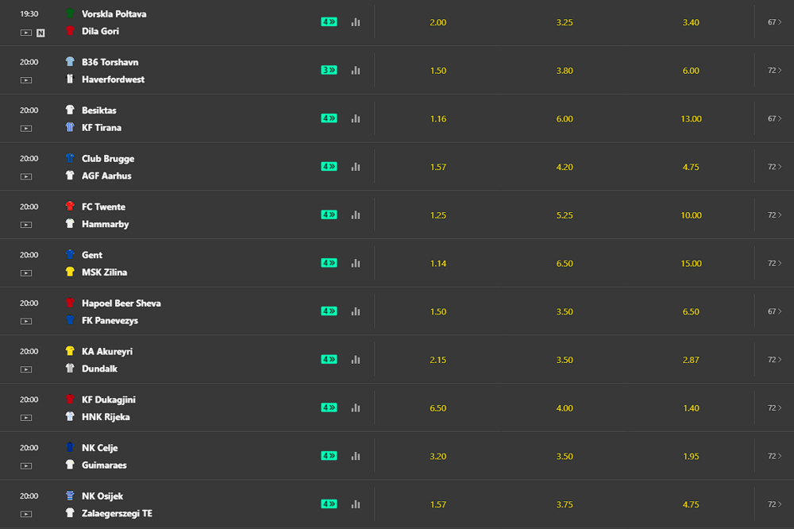Click live stream icon under Club Brugge time
The height and width of the screenshot is (529, 794).
(26, 176)
